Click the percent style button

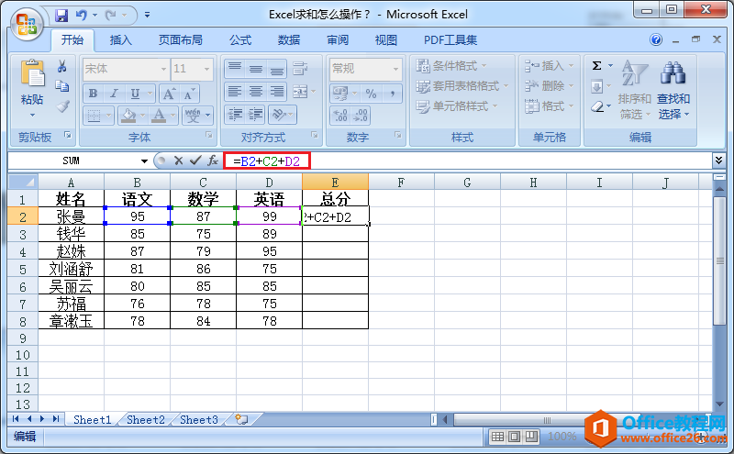coord(371,94)
